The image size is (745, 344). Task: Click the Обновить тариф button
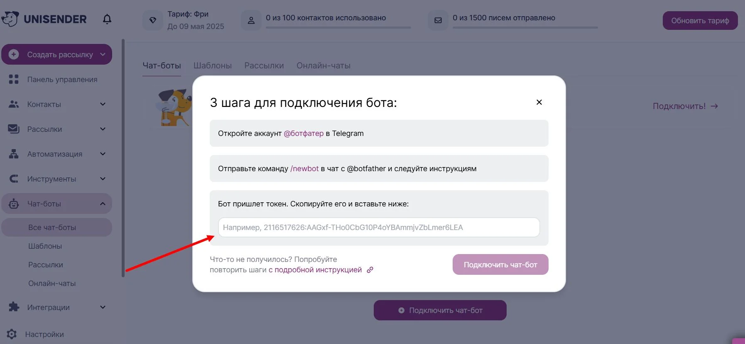click(700, 21)
